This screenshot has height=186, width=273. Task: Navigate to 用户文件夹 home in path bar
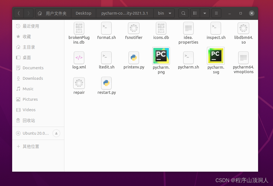click(x=53, y=13)
